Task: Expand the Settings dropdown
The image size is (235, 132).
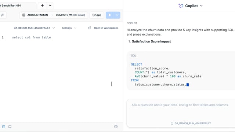Action: pyautogui.click(x=69, y=28)
